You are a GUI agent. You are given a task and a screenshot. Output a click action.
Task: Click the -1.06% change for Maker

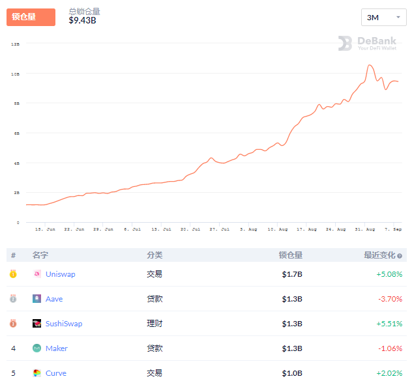pyautogui.click(x=390, y=348)
